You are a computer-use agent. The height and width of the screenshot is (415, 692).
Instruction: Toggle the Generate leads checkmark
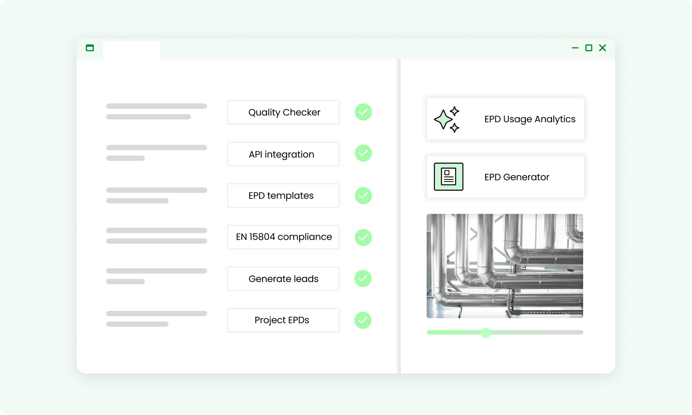[x=363, y=278]
